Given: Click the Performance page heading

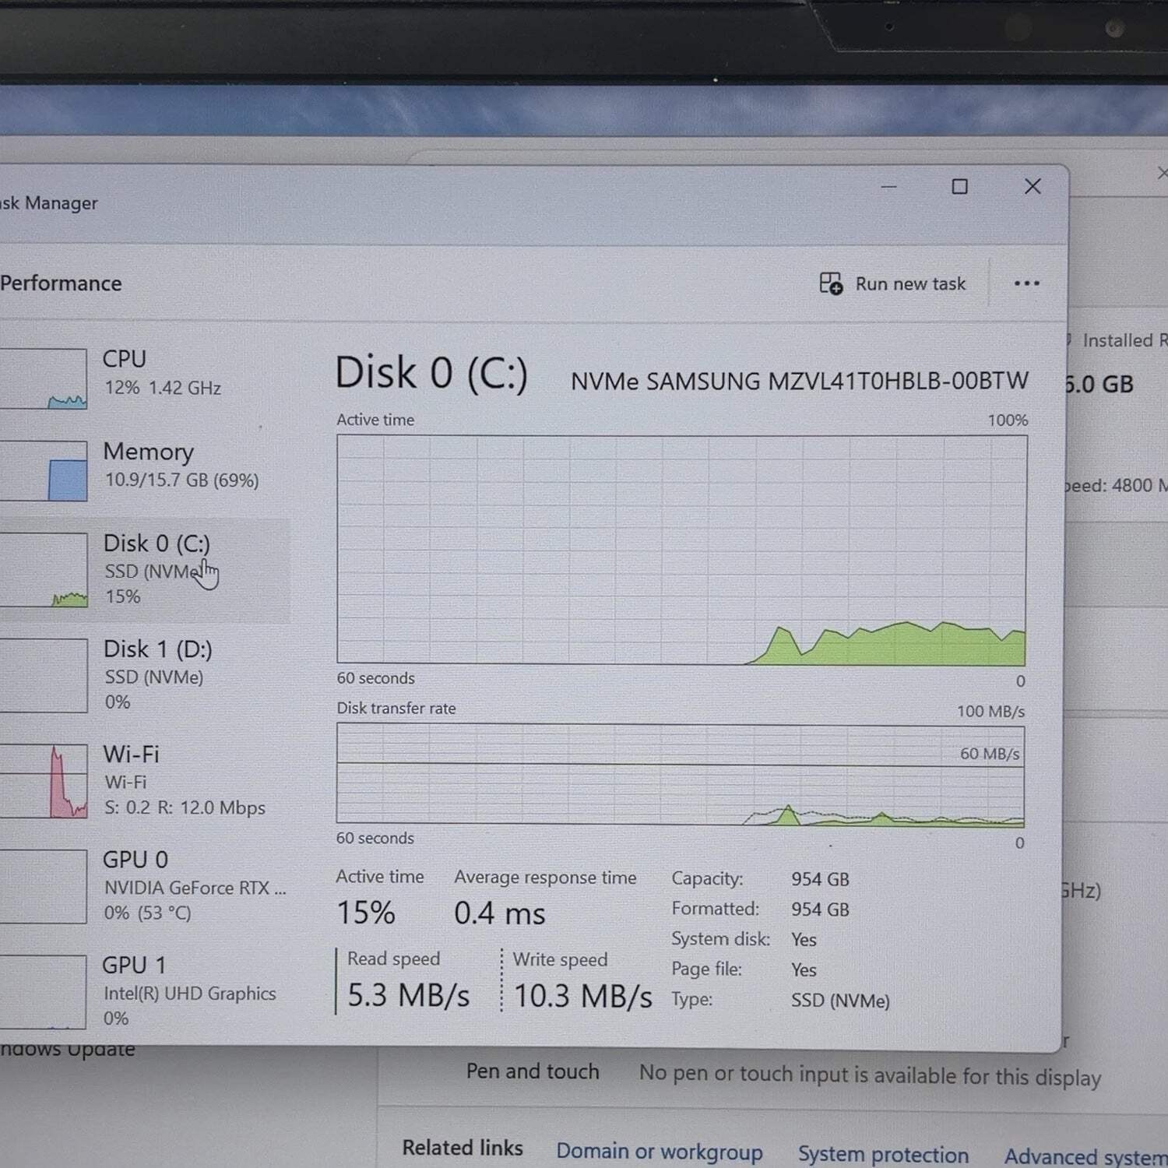Looking at the screenshot, I should click(x=61, y=283).
